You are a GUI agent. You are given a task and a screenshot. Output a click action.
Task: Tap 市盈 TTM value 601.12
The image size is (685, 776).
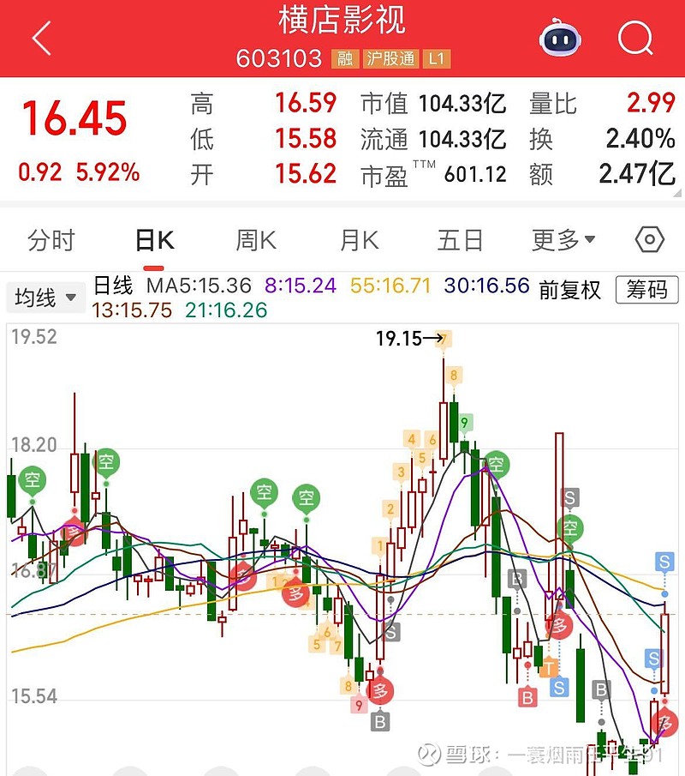(475, 174)
